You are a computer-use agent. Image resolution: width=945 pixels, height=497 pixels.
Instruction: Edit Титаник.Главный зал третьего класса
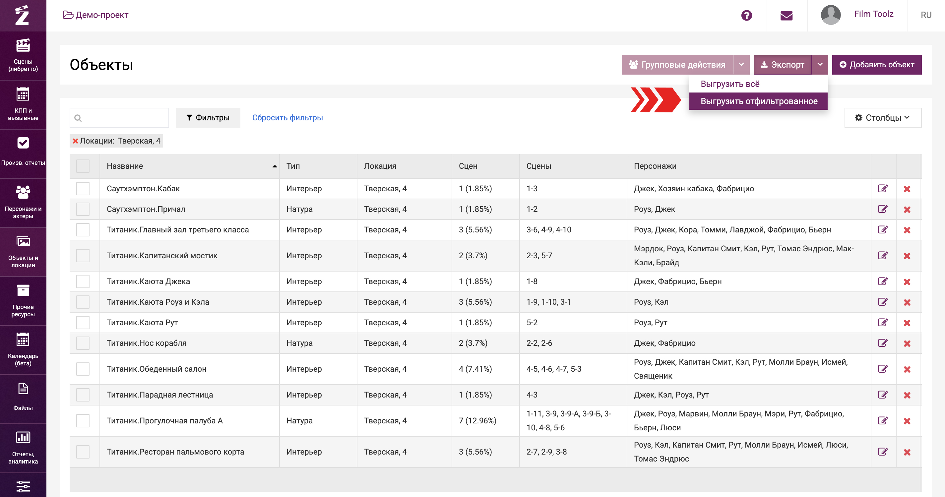tap(882, 230)
